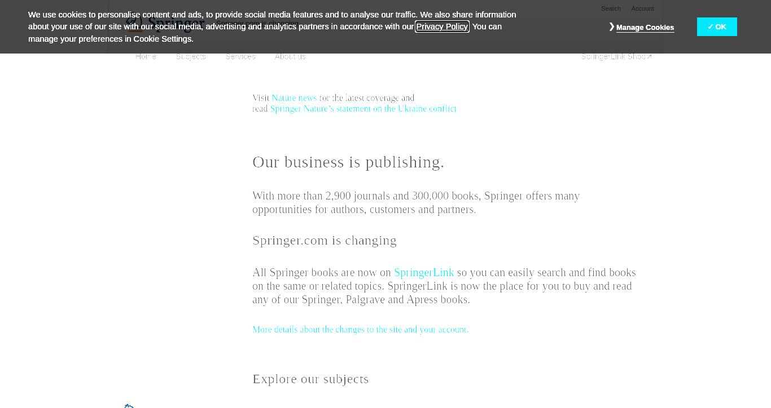Open the Subjects navigation menu
Viewport: 771px width, 408px height.
coord(191,56)
